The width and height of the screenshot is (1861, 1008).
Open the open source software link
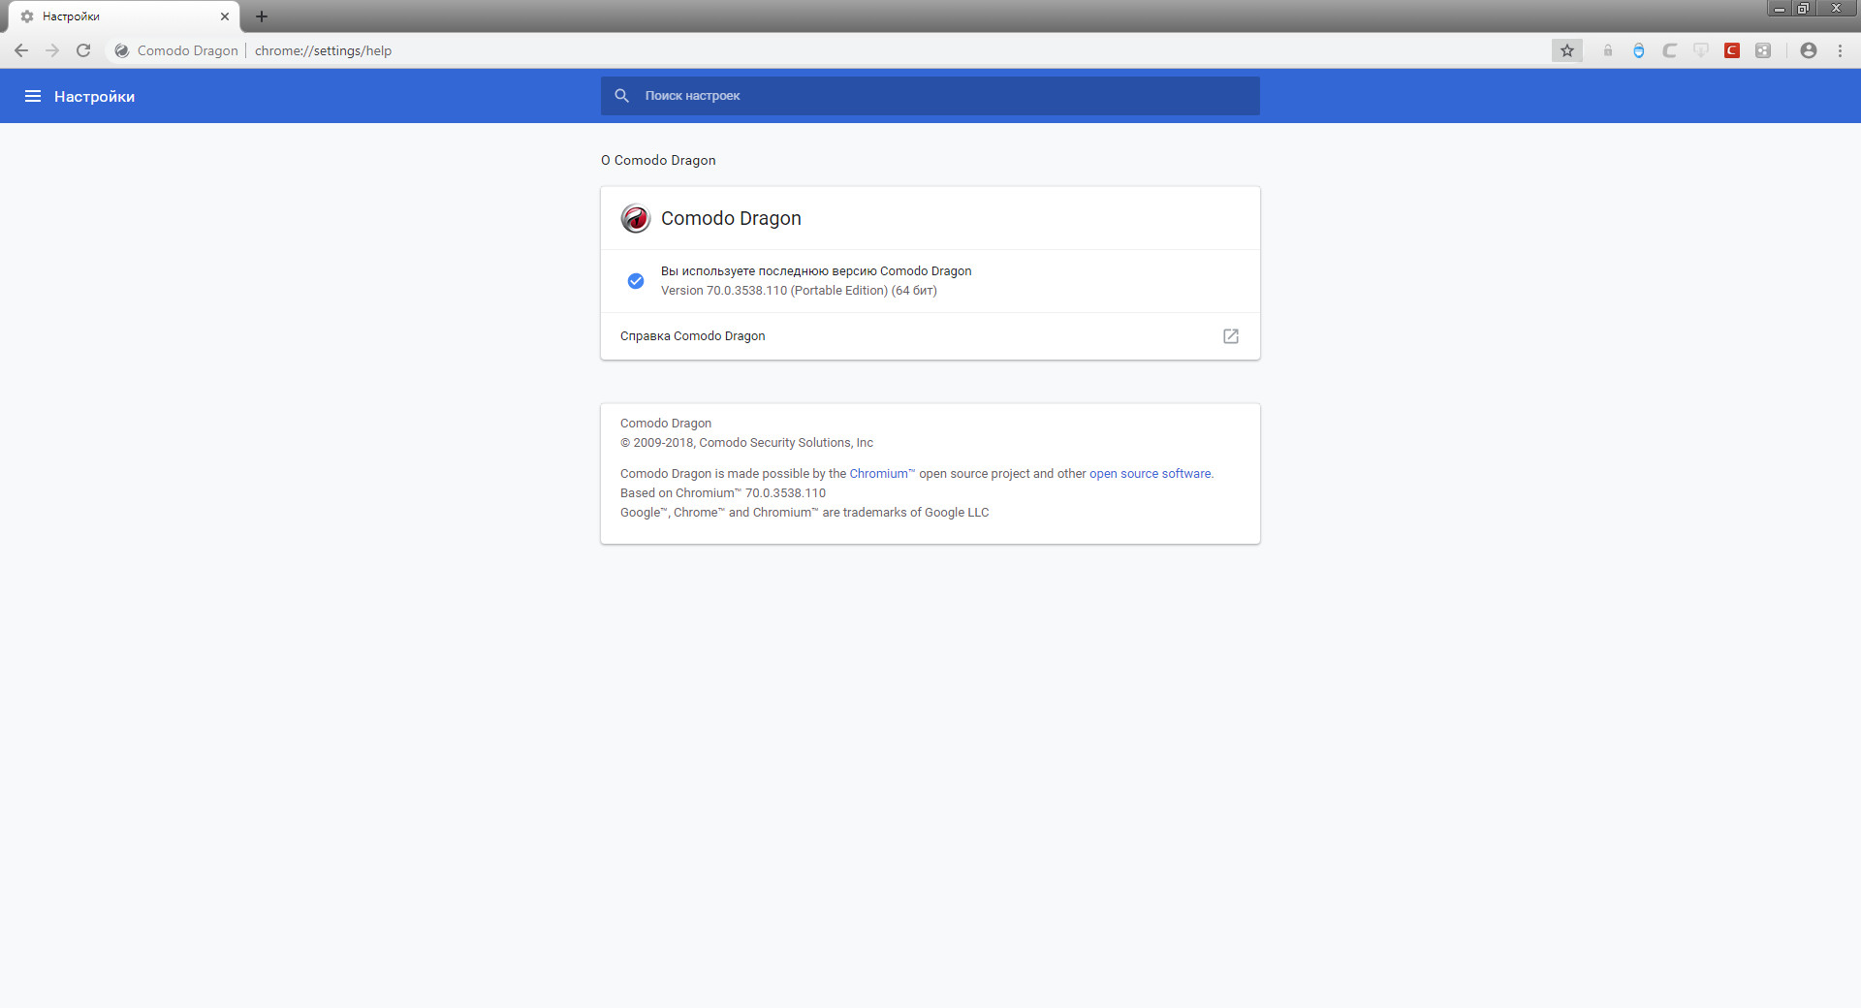[1151, 474]
